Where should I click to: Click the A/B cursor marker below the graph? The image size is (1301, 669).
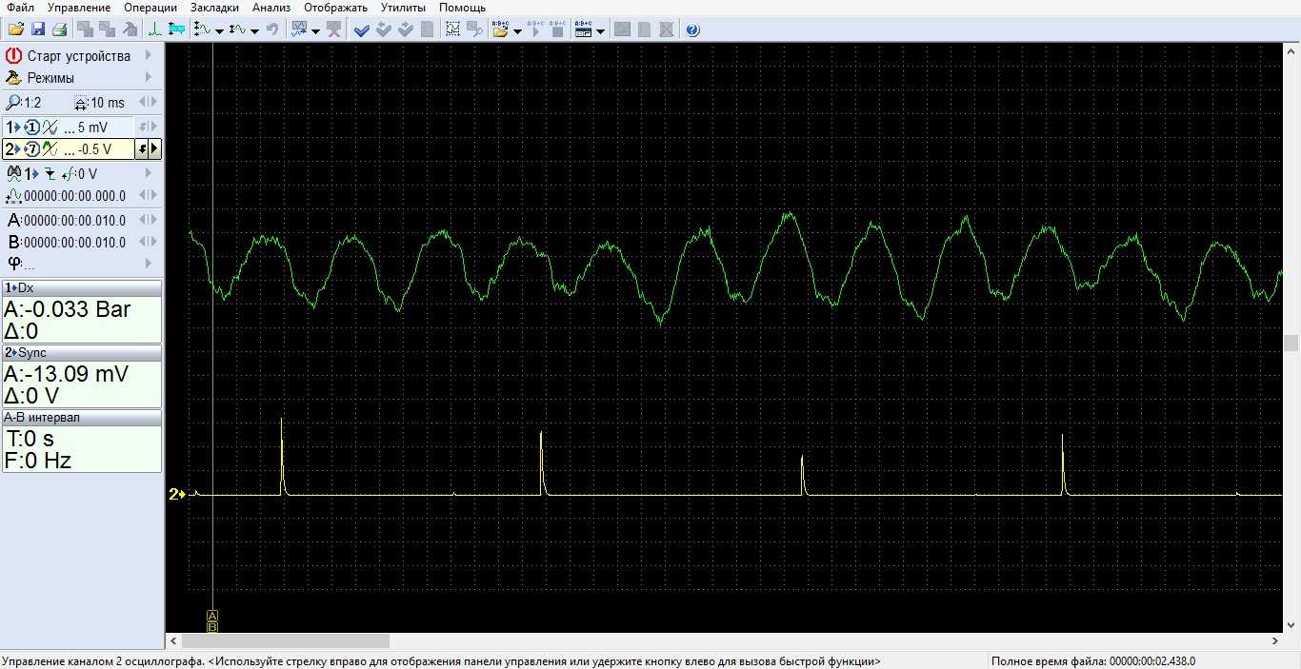coord(212,620)
